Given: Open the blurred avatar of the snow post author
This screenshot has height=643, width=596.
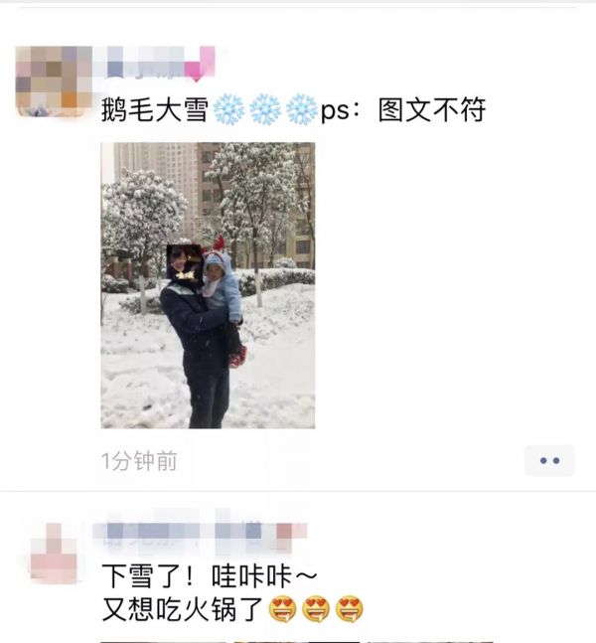Looking at the screenshot, I should [54, 81].
